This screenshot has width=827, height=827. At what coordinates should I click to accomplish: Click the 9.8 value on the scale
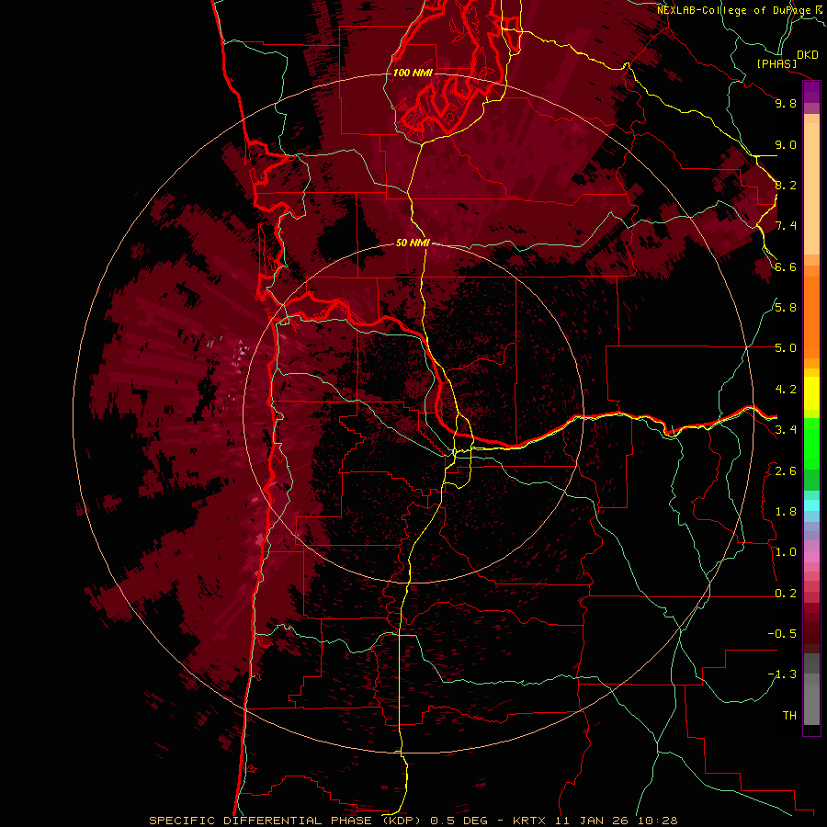pos(786,103)
